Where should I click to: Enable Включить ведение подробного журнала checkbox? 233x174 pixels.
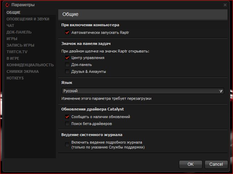(x=67, y=145)
